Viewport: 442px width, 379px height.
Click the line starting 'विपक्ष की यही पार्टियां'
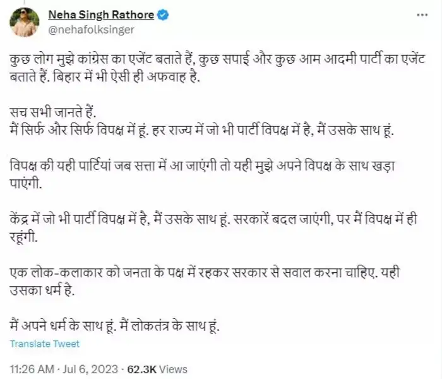pos(202,165)
